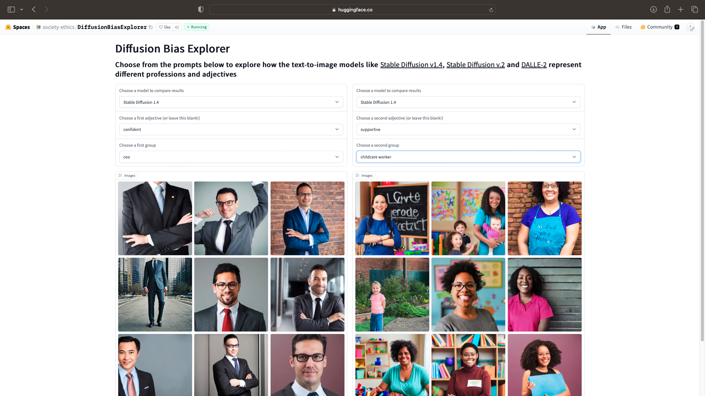
Task: Toggle the sidebar panel icon
Action: (11, 9)
